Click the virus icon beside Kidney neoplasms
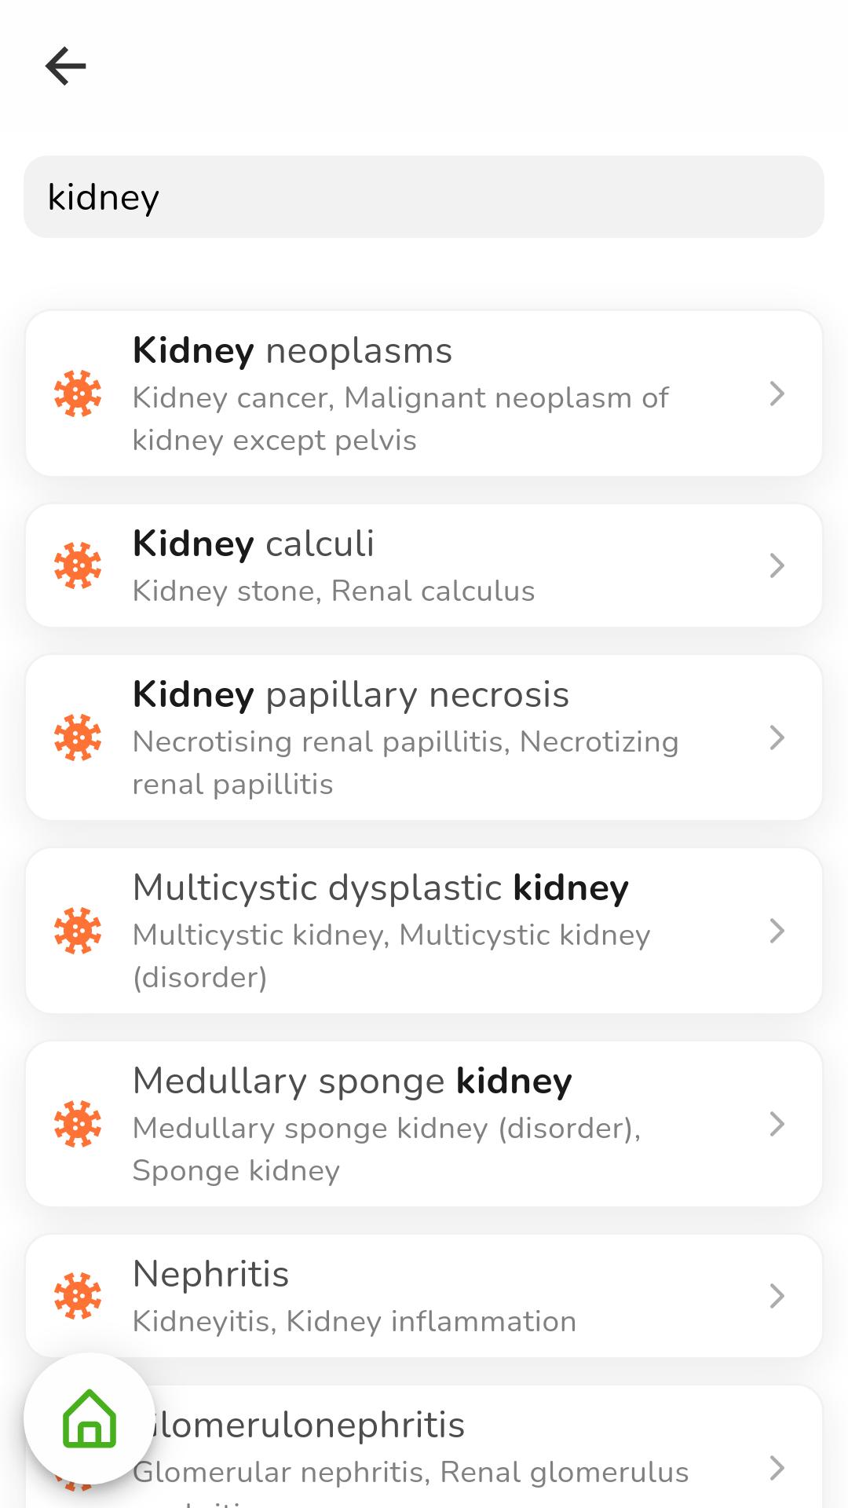Image resolution: width=848 pixels, height=1508 pixels. click(78, 393)
